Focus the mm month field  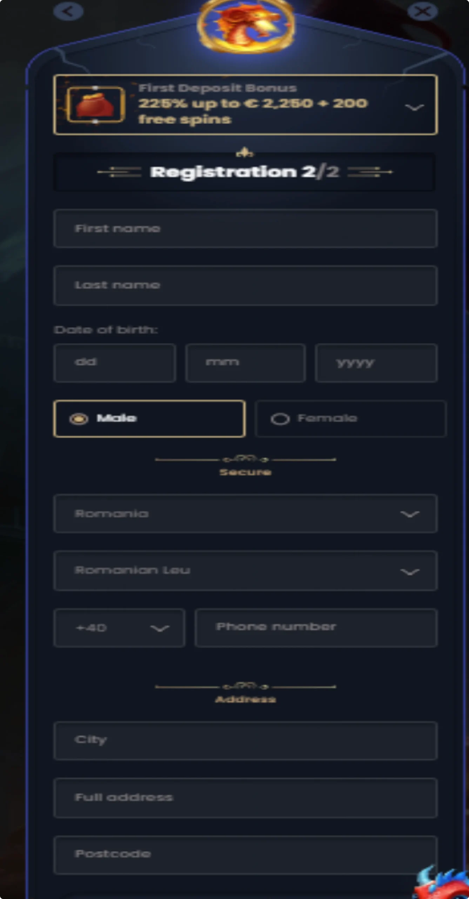pos(245,363)
